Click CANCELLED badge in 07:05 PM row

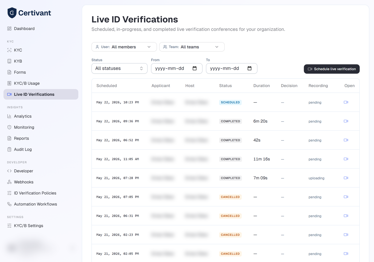[x=230, y=197]
